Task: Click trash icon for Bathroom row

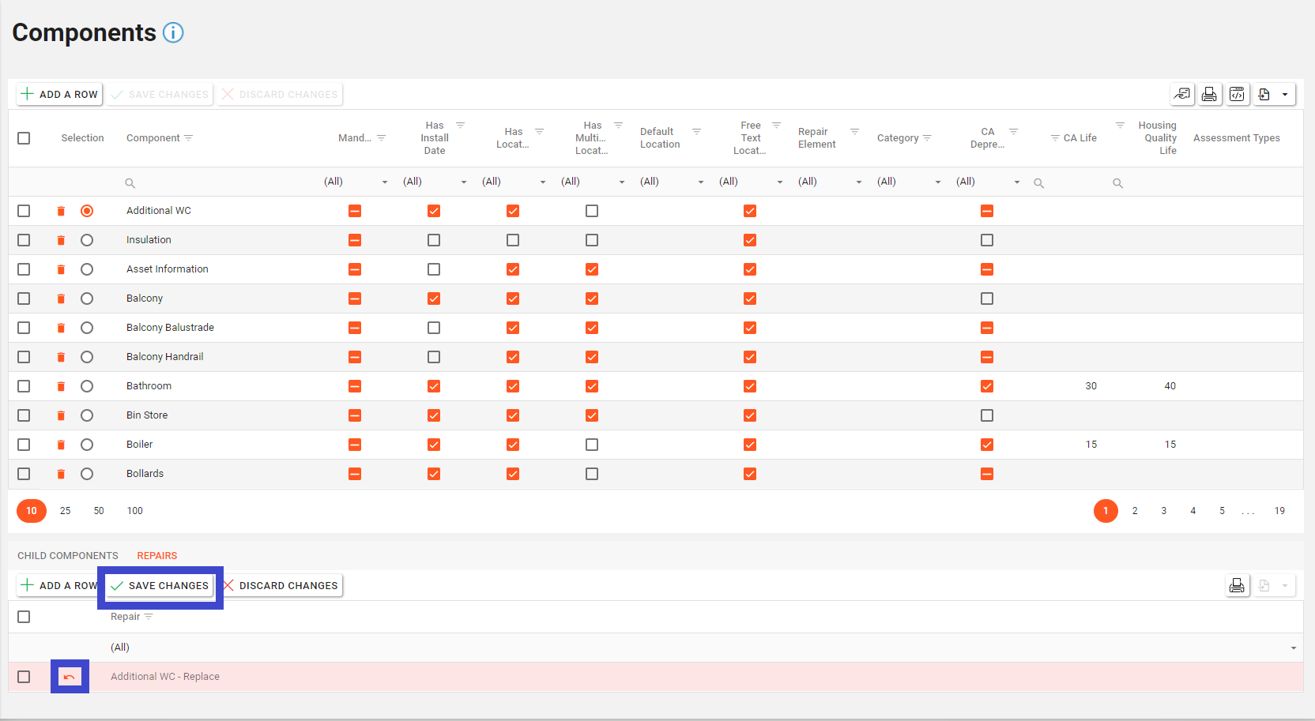Action: tap(61, 386)
